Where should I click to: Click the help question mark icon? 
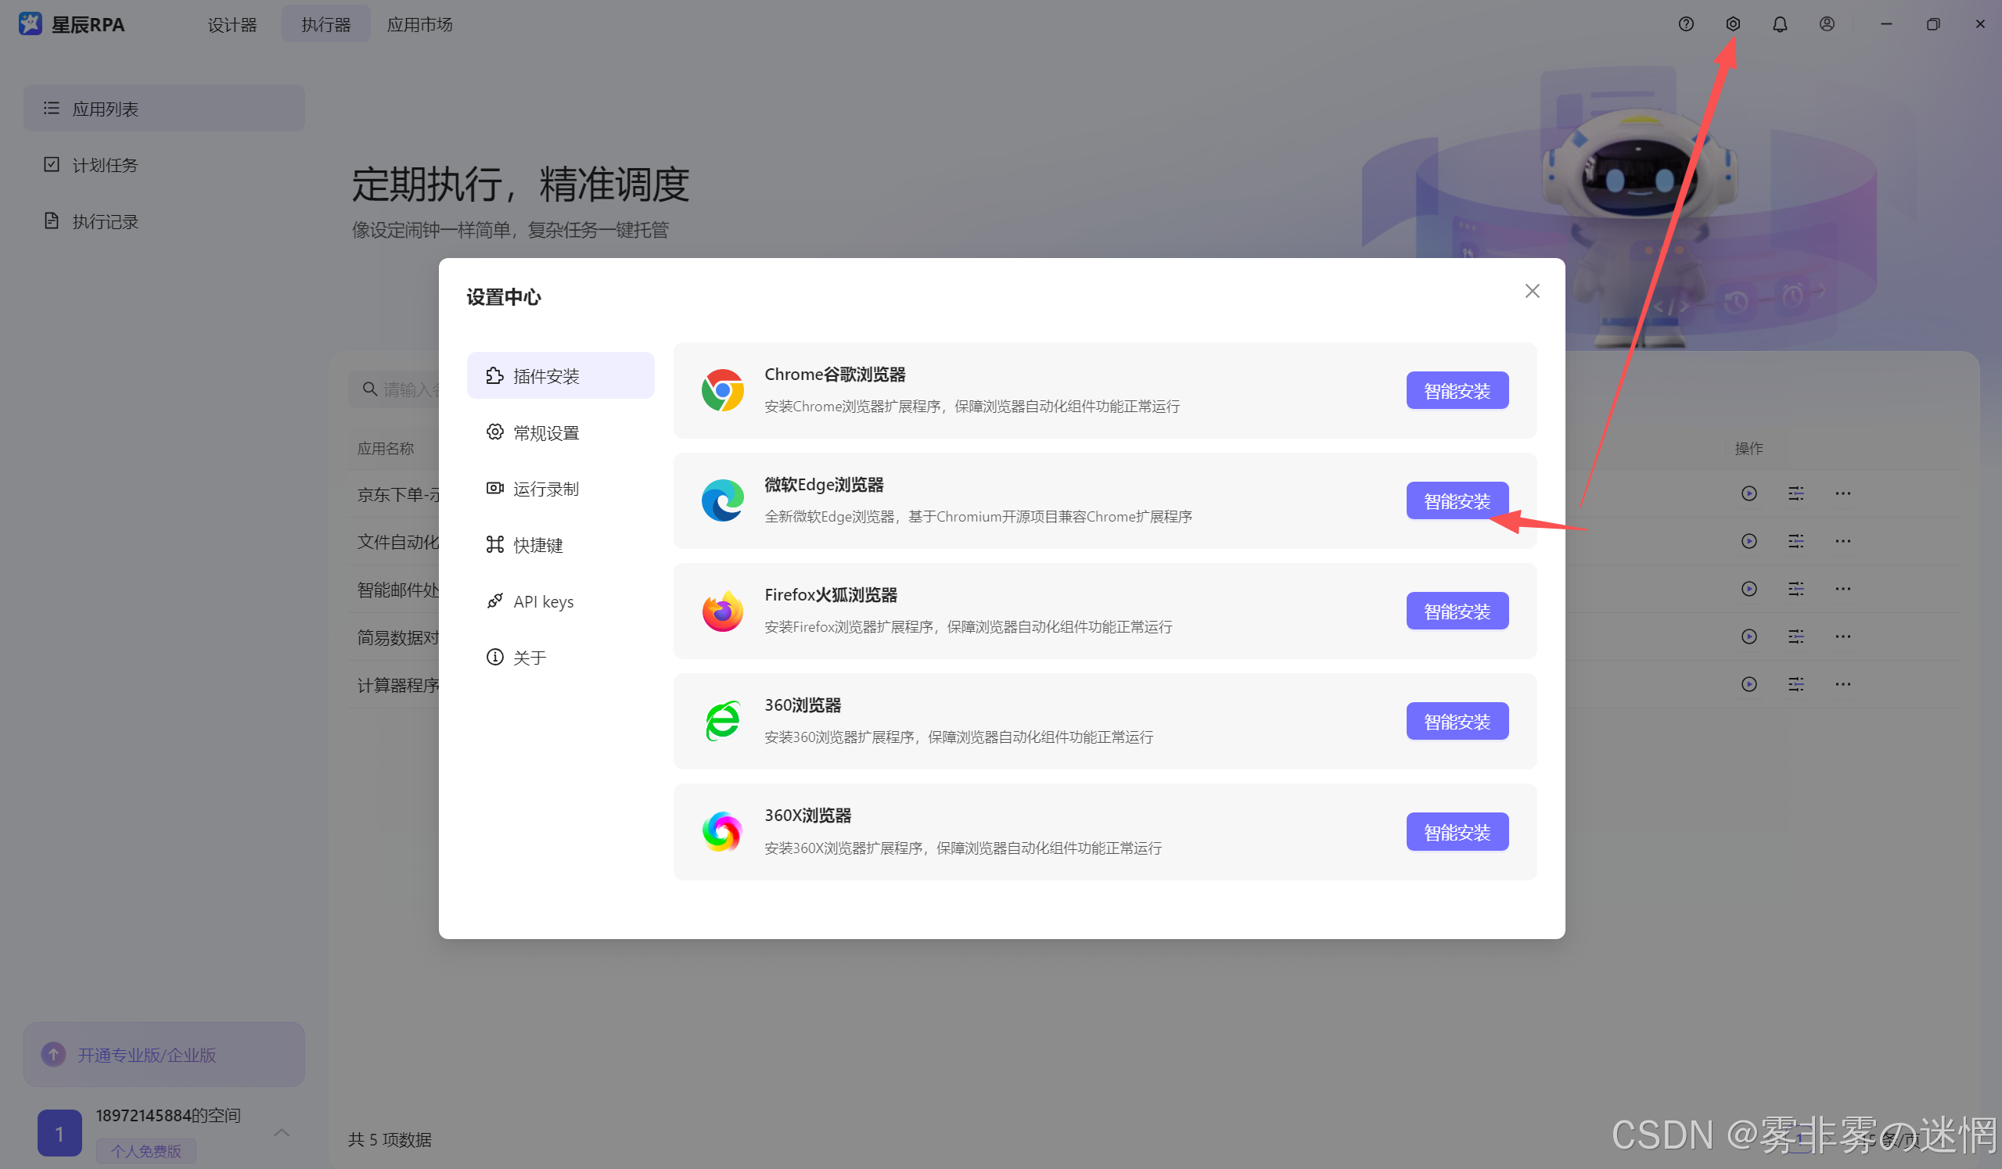(x=1686, y=24)
